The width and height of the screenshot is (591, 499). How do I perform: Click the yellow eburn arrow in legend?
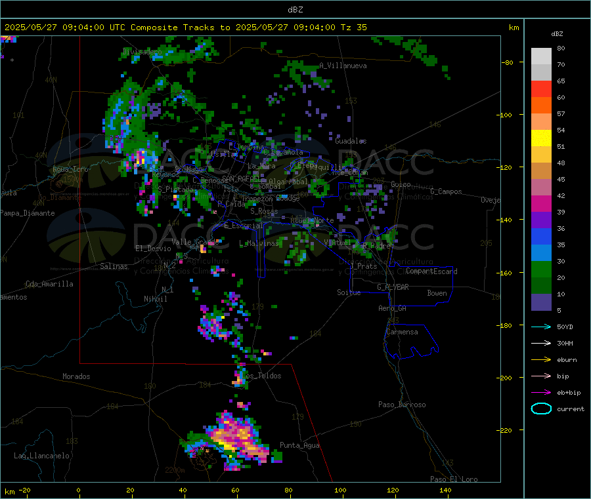[x=541, y=360]
